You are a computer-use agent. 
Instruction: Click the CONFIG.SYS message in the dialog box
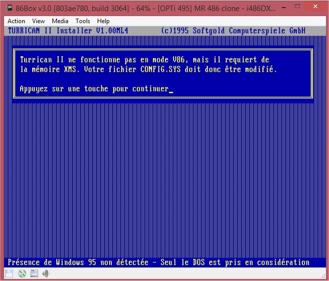[x=148, y=69]
